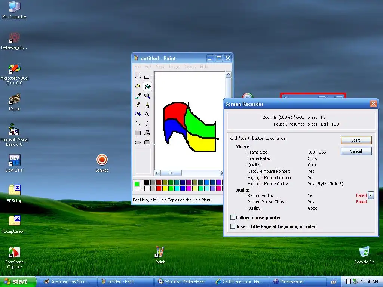Pick the Eraser tool in Paint
Viewport: 383px width, 287px height.
pos(138,86)
